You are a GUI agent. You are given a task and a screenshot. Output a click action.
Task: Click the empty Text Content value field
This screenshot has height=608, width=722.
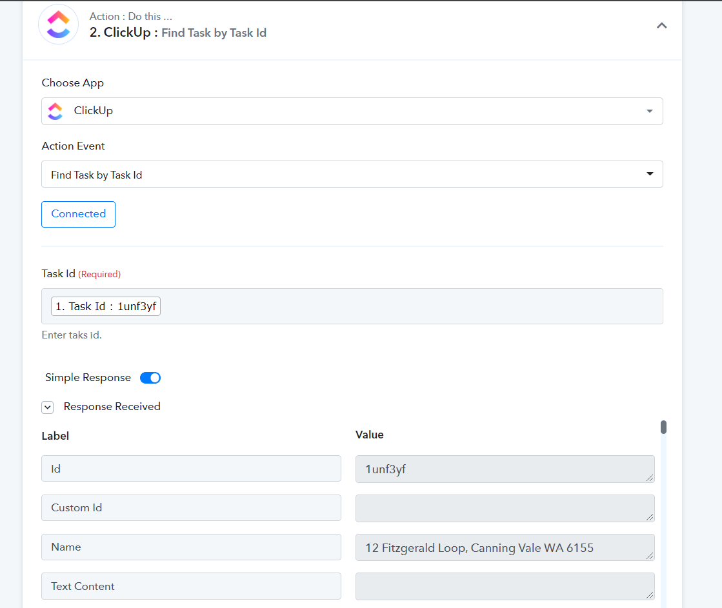pyautogui.click(x=505, y=586)
